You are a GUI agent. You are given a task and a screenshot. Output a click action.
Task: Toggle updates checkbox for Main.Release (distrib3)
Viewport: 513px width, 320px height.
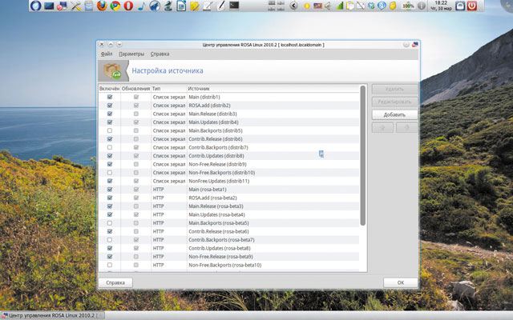(136, 114)
